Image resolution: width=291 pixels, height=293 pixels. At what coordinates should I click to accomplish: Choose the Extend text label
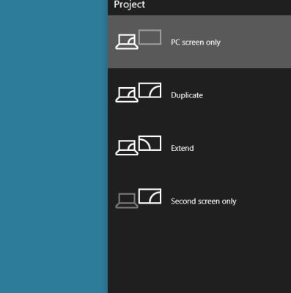(x=183, y=148)
